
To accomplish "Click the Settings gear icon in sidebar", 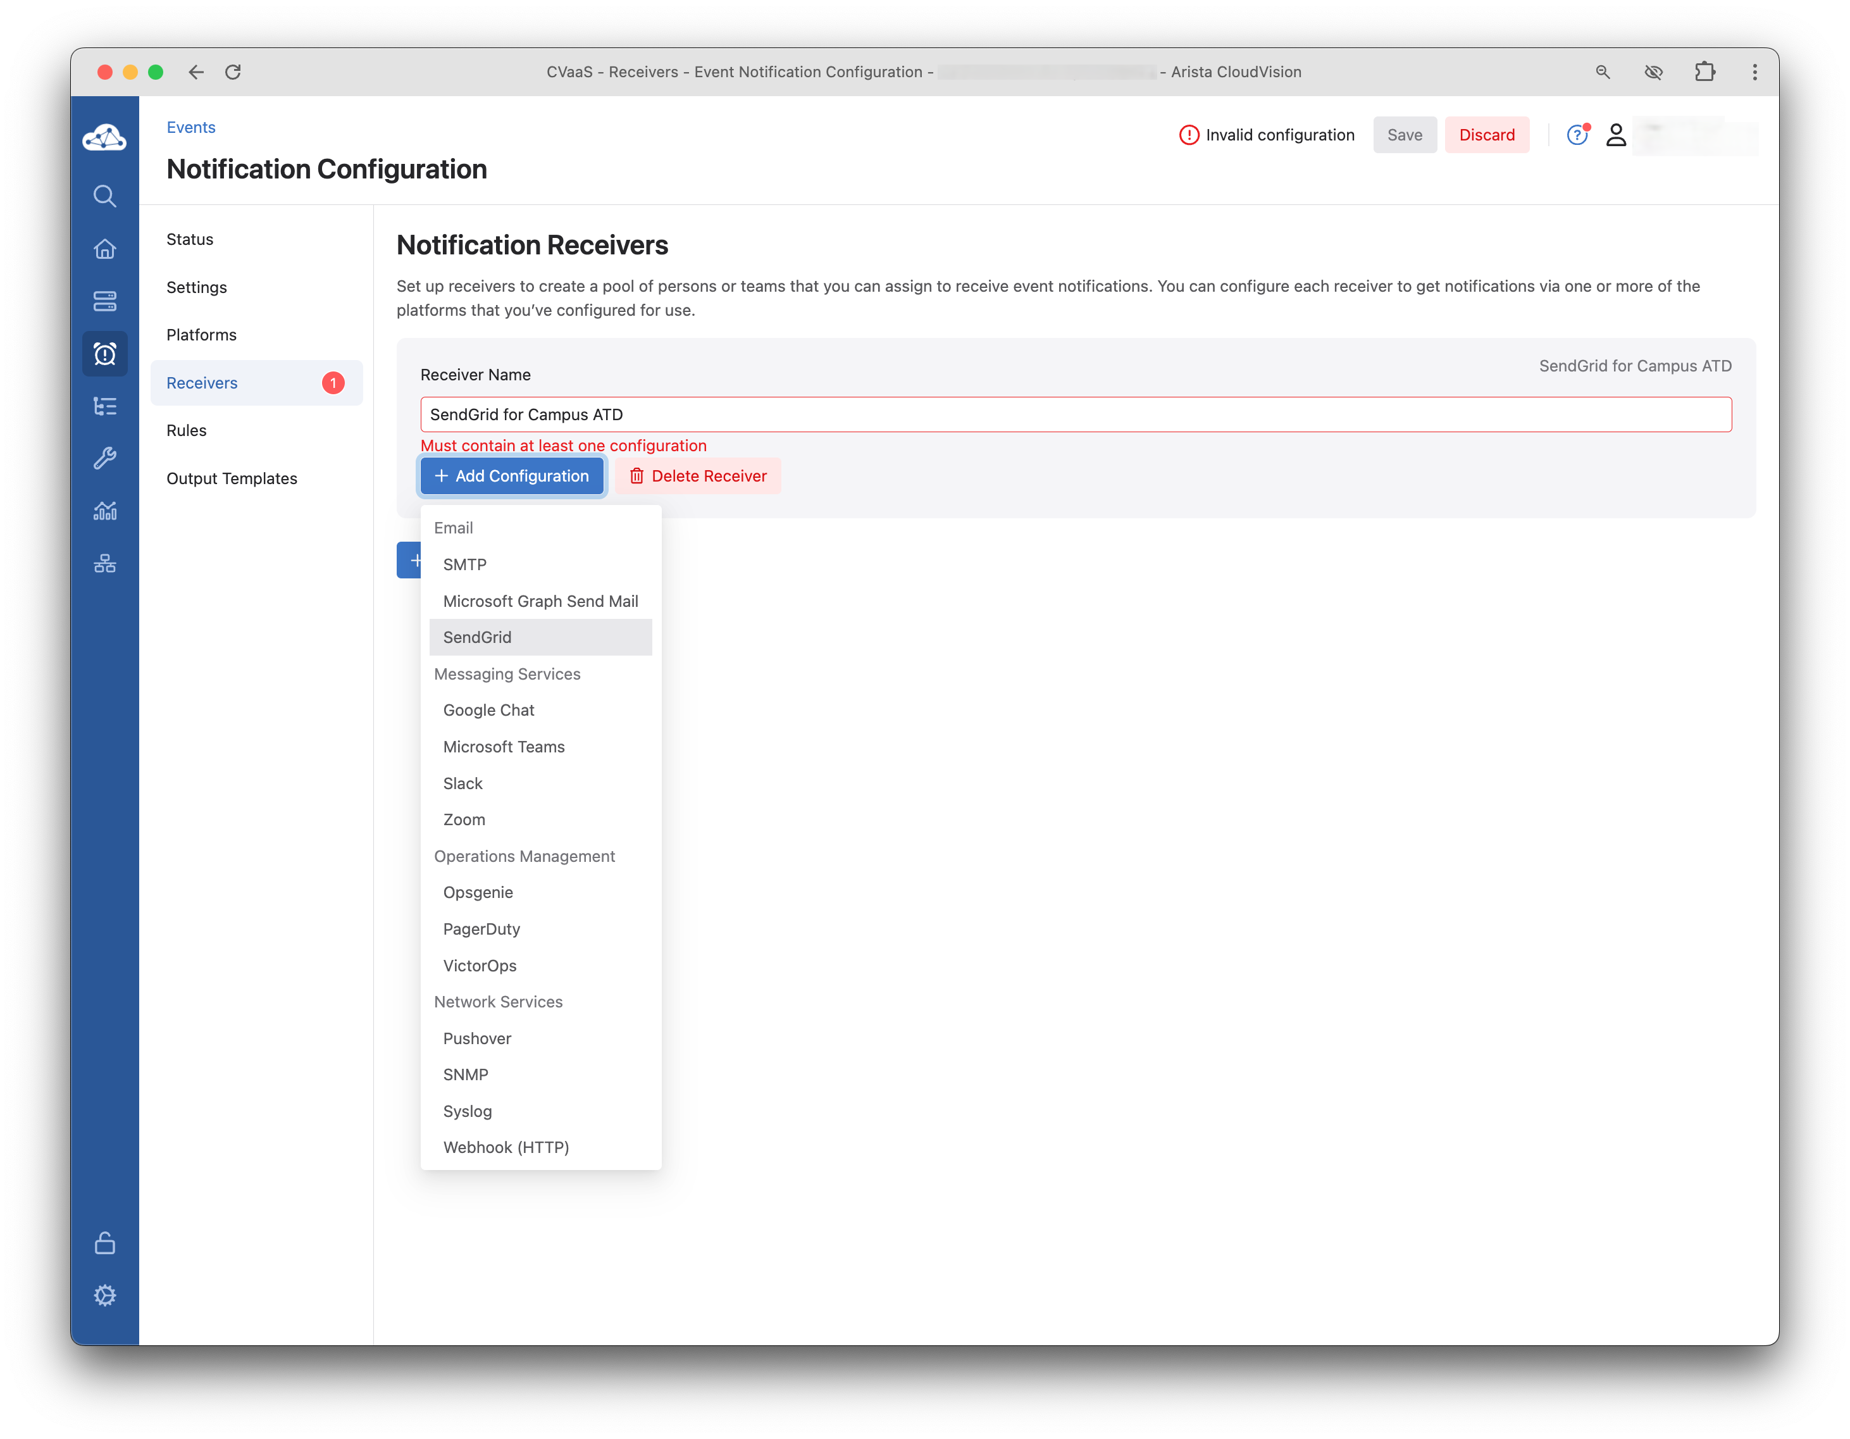I will pos(105,1295).
